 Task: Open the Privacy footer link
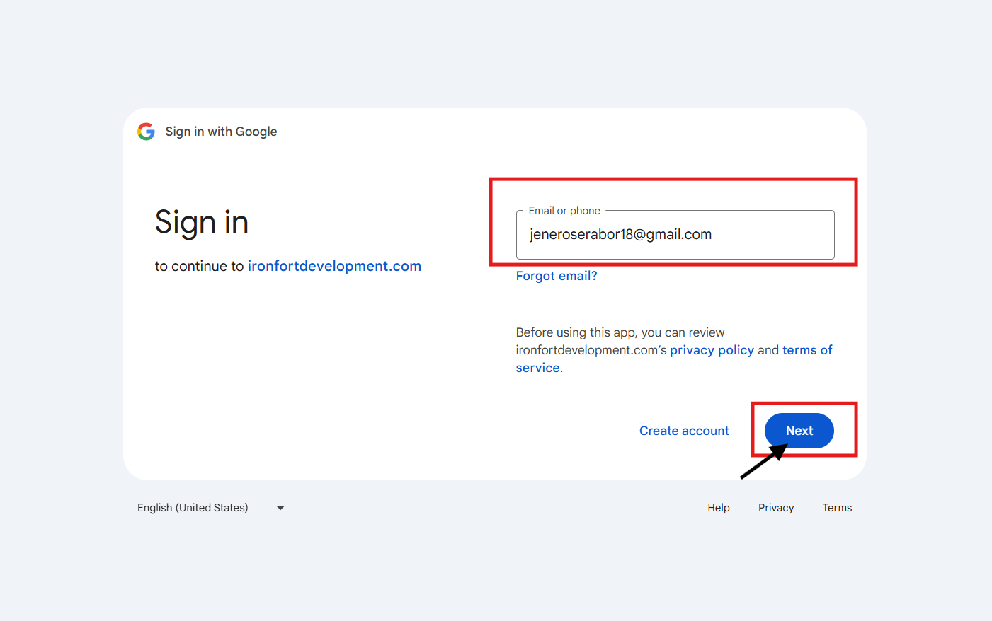click(775, 508)
